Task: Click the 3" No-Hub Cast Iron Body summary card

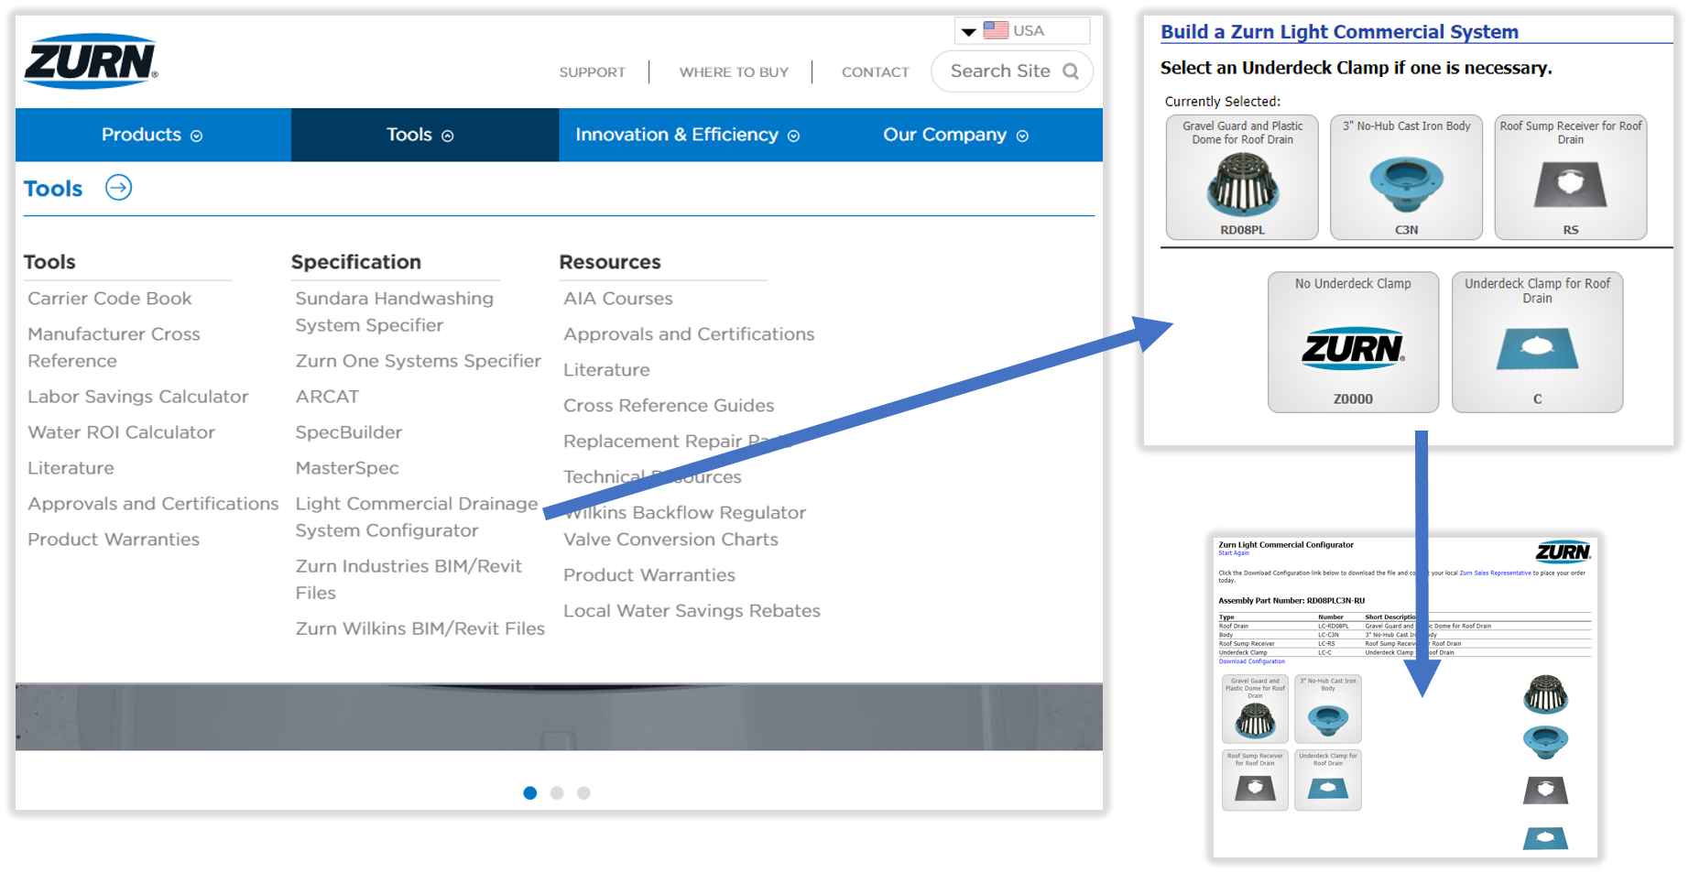Action: 1328,709
